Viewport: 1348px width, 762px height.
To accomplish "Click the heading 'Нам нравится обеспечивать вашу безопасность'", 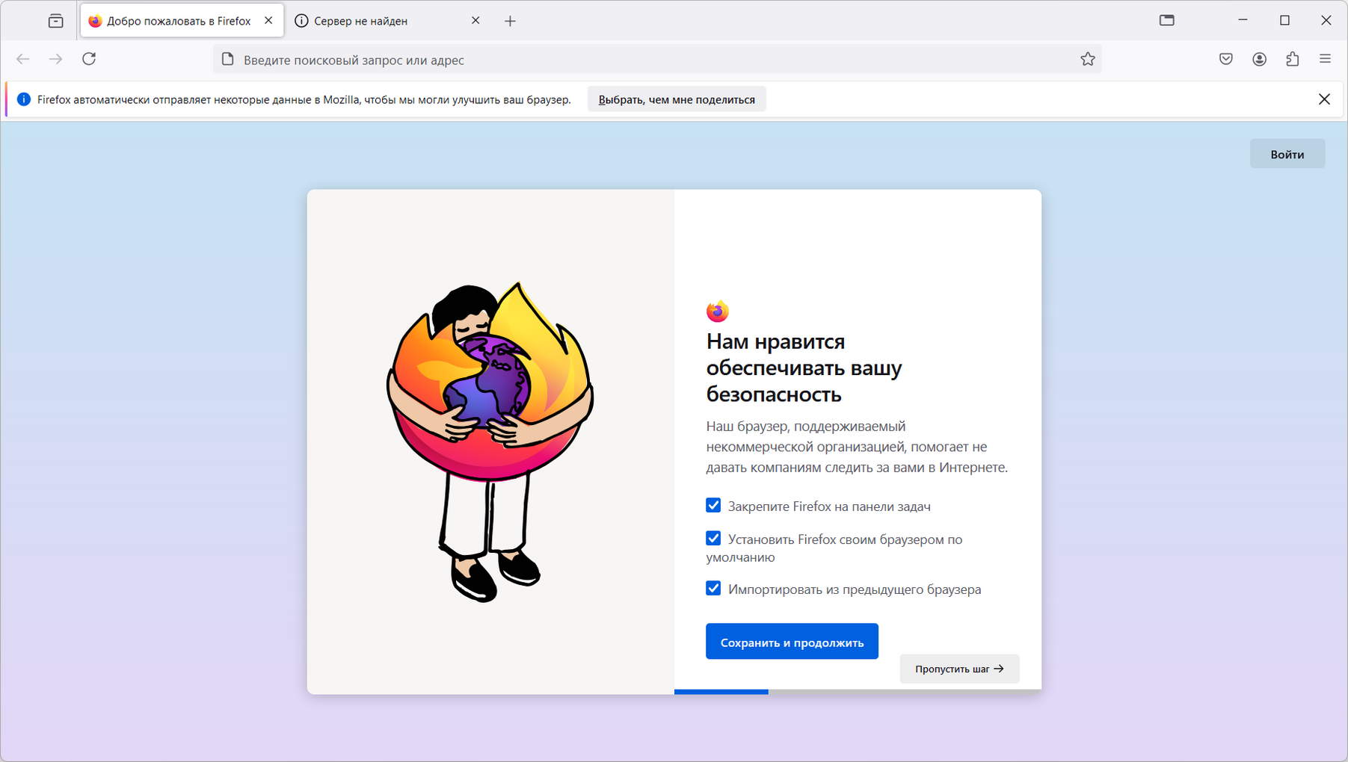I will coord(804,368).
